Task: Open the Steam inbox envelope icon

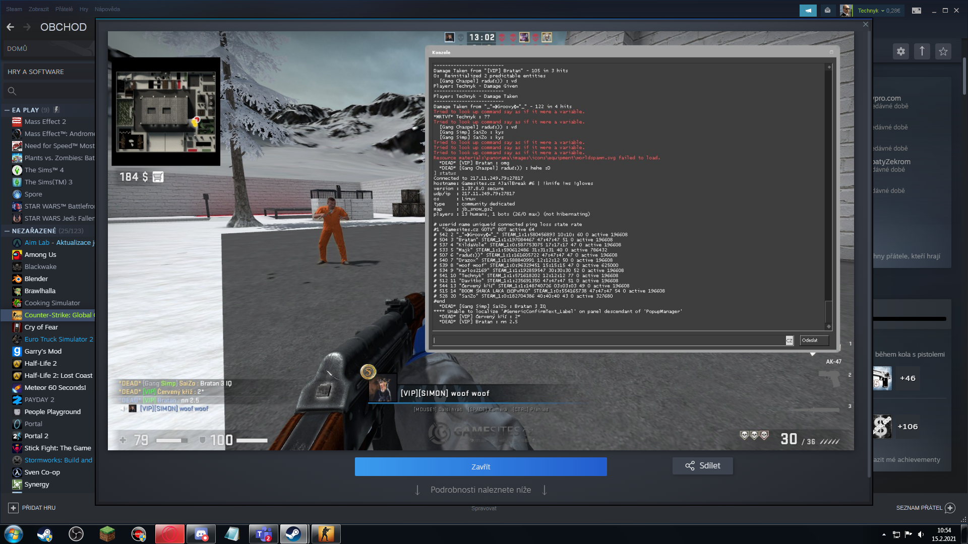Action: tap(827, 10)
